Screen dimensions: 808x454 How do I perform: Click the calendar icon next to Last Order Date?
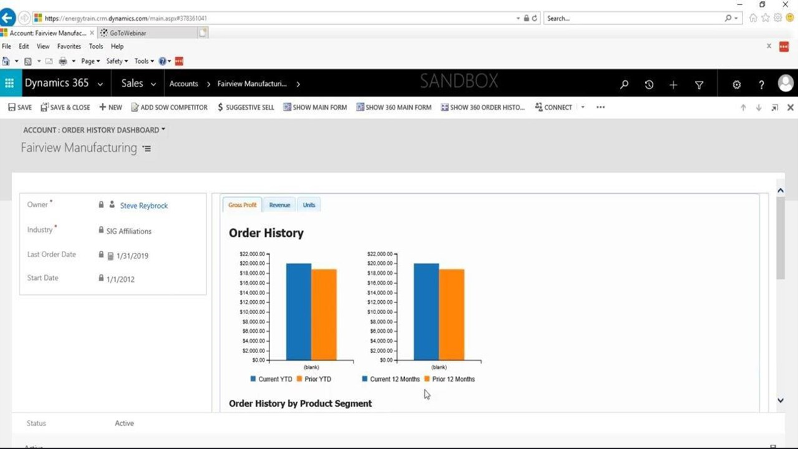pyautogui.click(x=110, y=256)
